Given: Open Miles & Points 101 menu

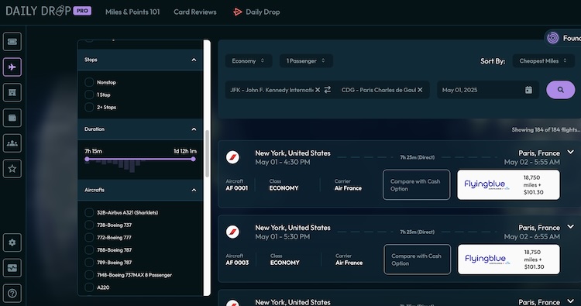Looking at the screenshot, I should click(132, 12).
